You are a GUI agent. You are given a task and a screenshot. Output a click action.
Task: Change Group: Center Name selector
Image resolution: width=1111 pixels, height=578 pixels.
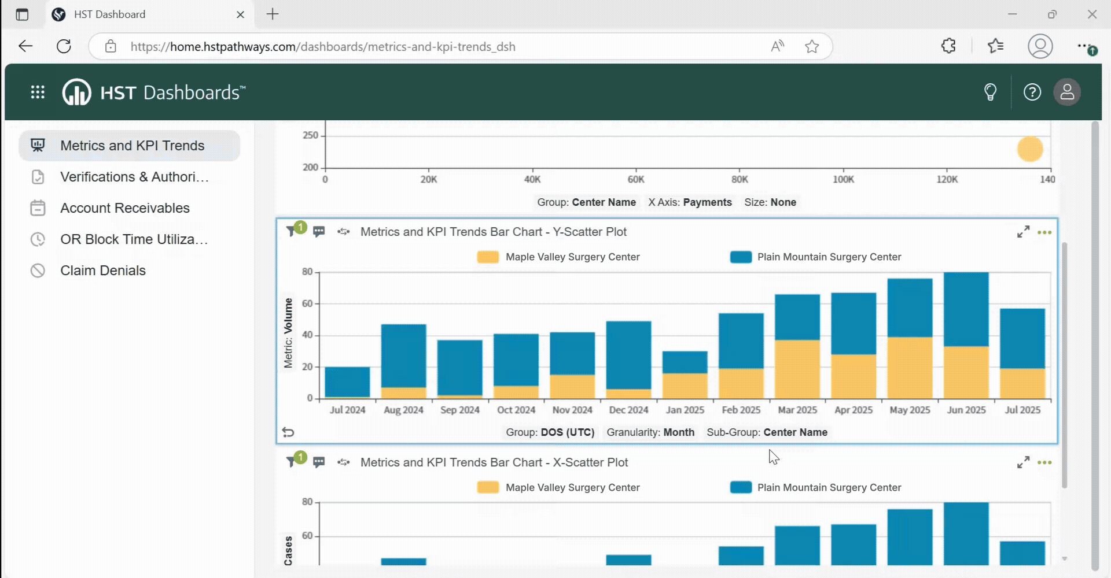coord(586,202)
